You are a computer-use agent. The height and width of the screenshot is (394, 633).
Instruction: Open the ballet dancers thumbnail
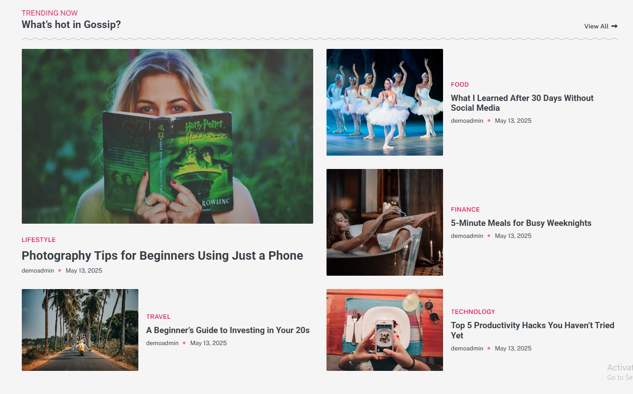[x=384, y=102]
